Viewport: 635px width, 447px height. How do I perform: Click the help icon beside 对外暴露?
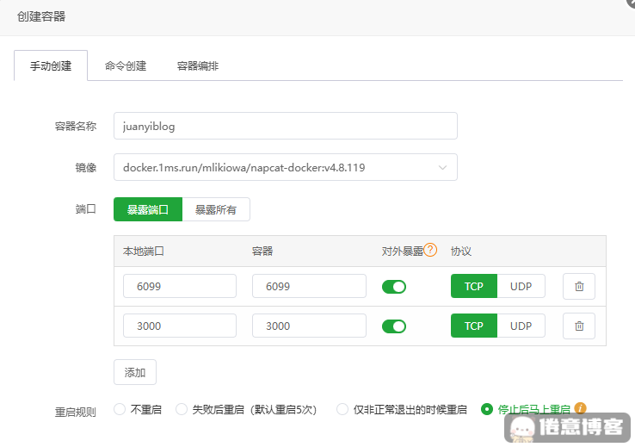coord(431,251)
